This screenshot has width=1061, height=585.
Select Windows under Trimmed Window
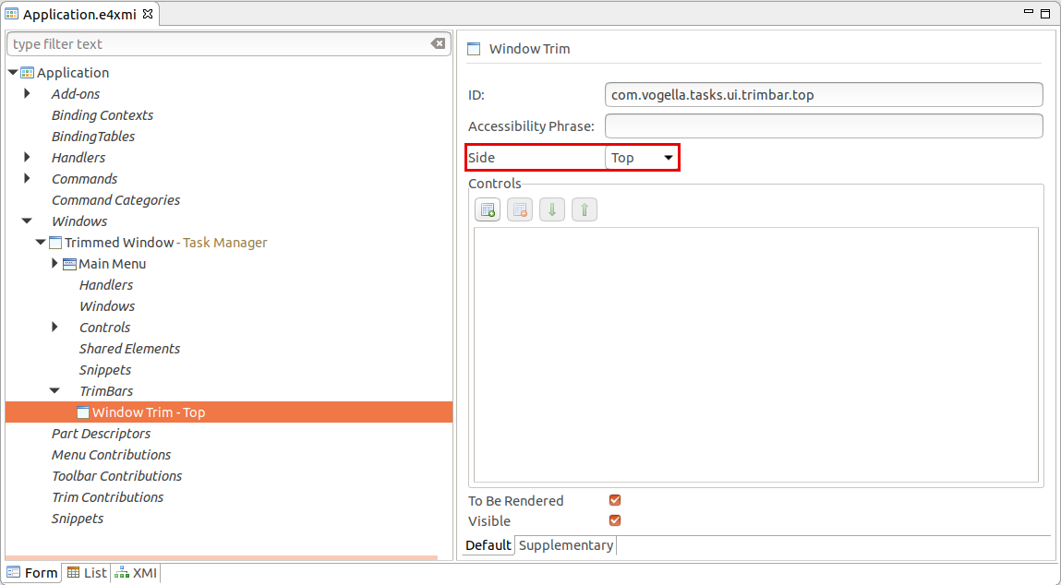click(107, 305)
